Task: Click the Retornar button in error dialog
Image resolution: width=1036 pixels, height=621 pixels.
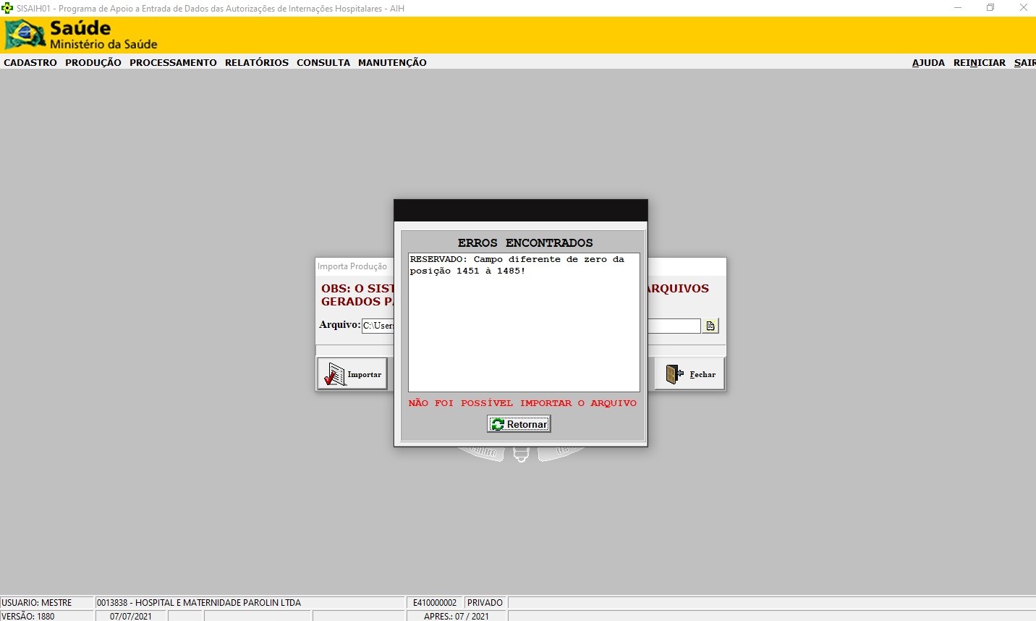Action: pyautogui.click(x=519, y=424)
